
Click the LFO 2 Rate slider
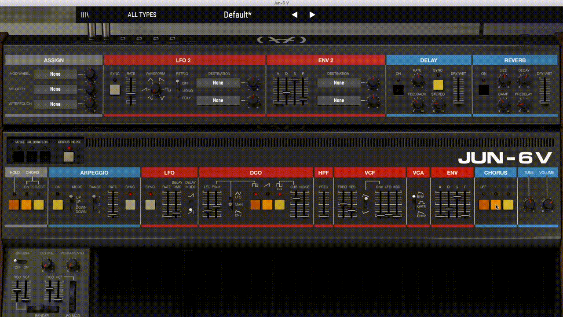(x=131, y=91)
